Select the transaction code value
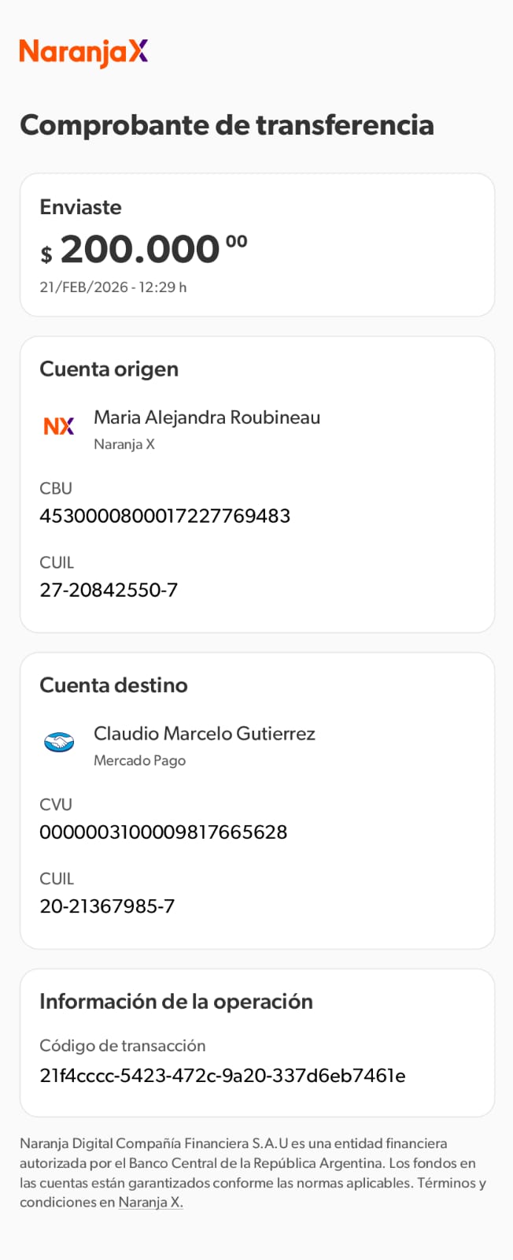The height and width of the screenshot is (1260, 513). coord(223,1076)
